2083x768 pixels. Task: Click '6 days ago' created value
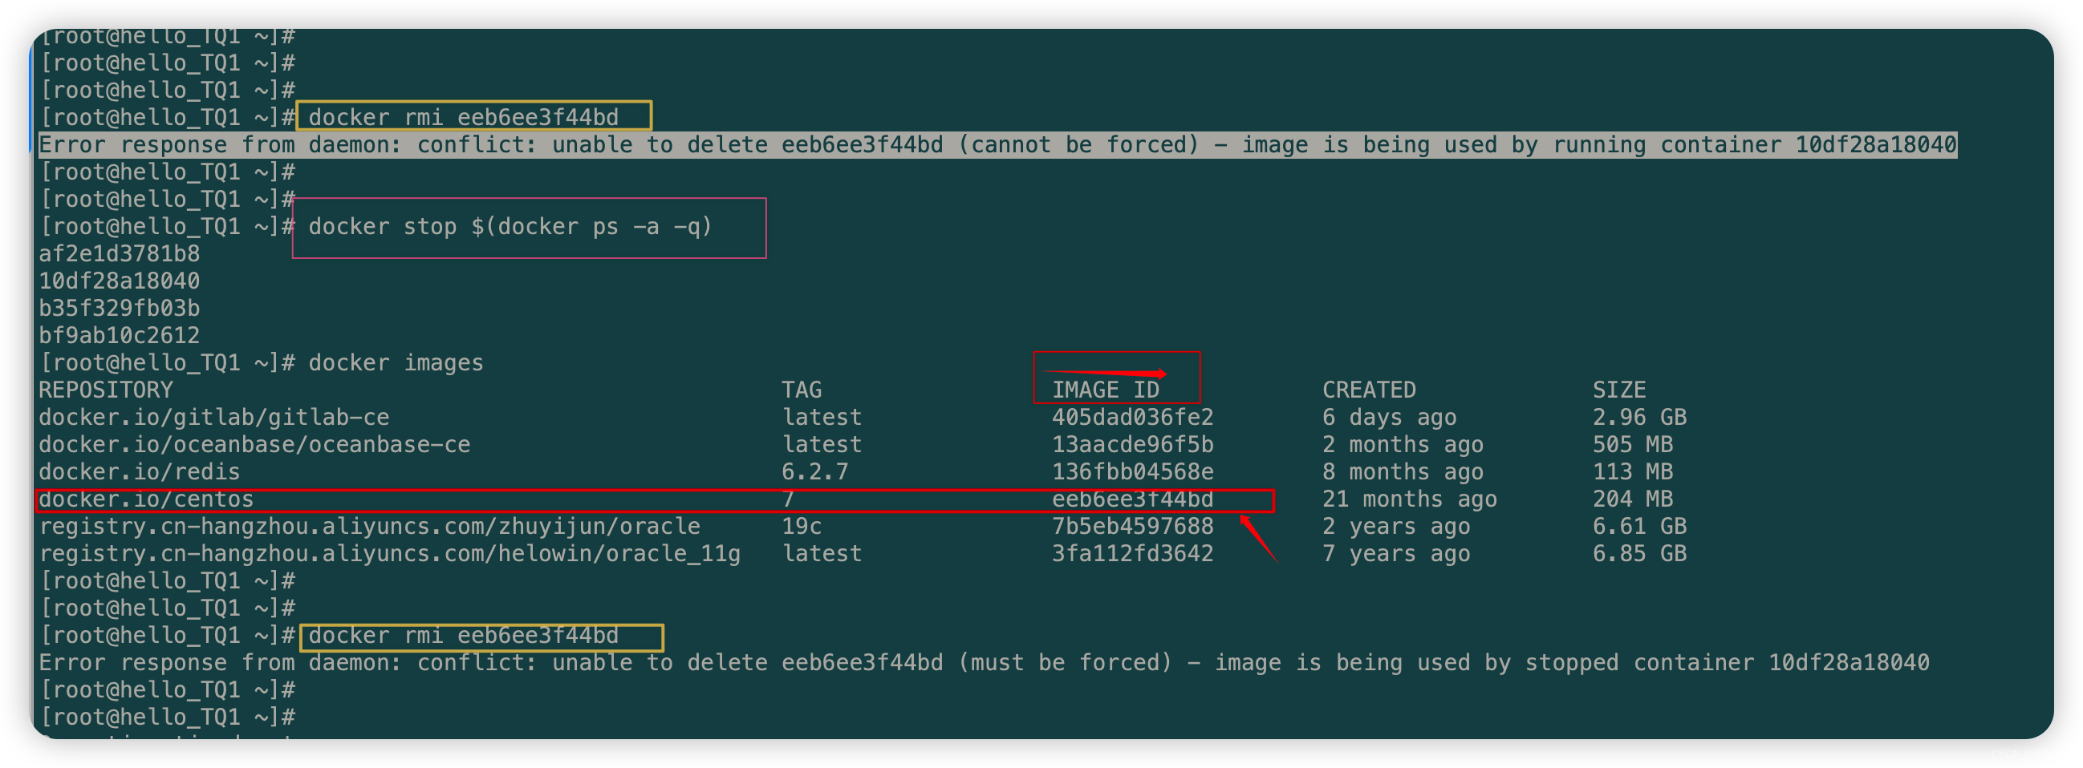(x=1389, y=418)
